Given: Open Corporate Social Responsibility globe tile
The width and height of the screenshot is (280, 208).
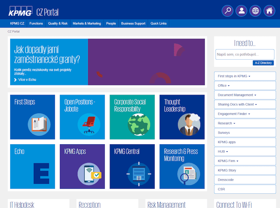Looking at the screenshot, I should (x=132, y=117).
